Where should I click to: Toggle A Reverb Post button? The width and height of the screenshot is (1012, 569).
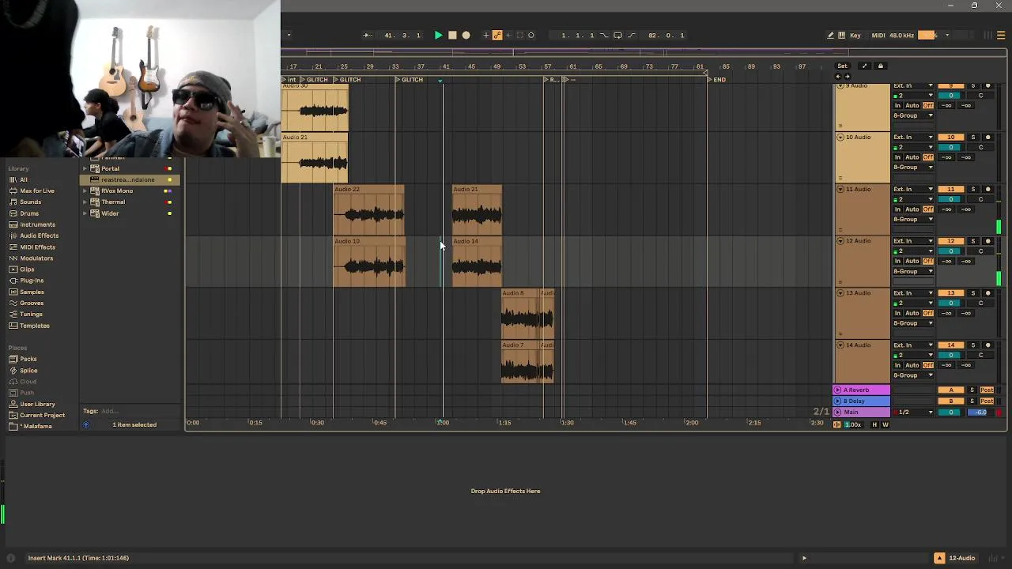point(987,390)
